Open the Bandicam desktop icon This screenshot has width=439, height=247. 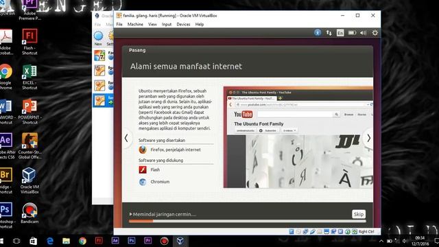click(x=29, y=213)
